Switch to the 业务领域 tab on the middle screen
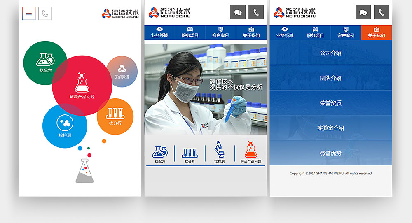The image size is (412, 223). pyautogui.click(x=159, y=33)
